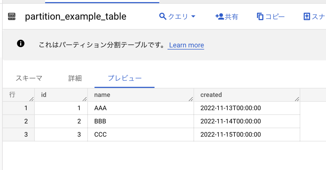Open the Learn more link
This screenshot has height=170, width=326.
click(x=186, y=45)
